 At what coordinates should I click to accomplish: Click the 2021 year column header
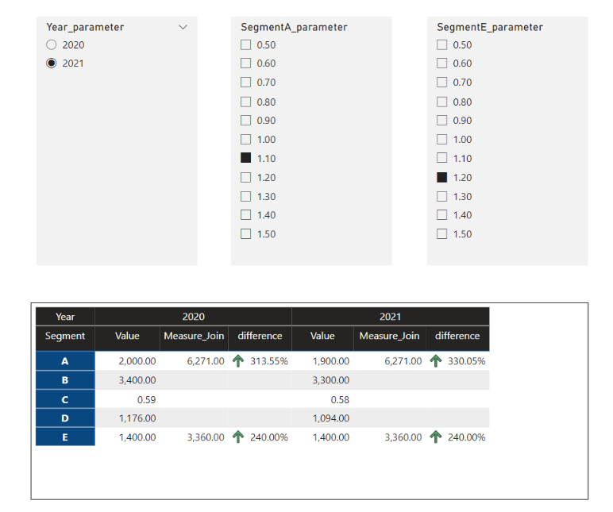[390, 317]
